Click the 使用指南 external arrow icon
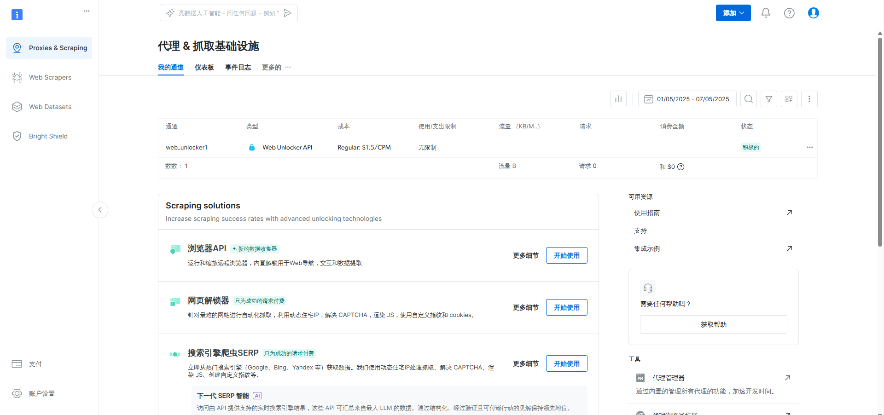Screen dimensions: 884x415 pos(789,213)
